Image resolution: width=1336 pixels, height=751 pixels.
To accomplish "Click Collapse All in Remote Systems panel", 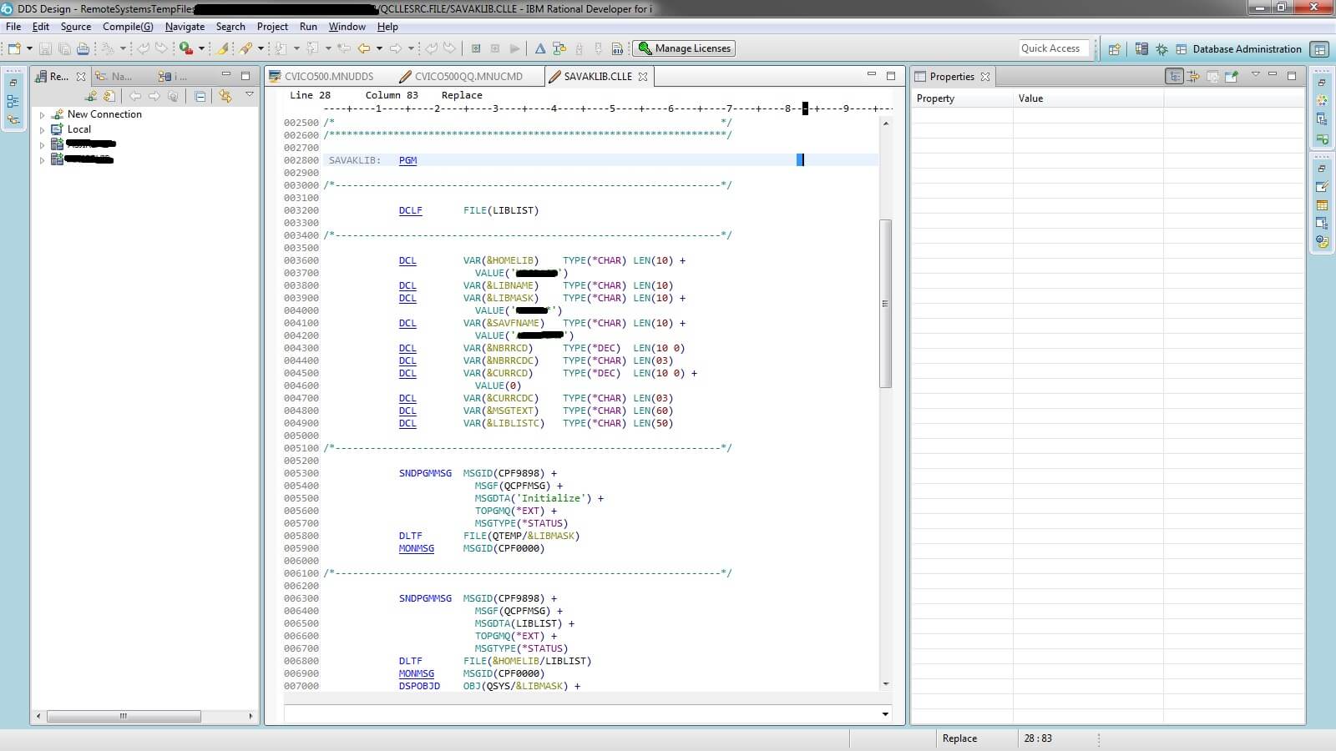I will click(200, 97).
